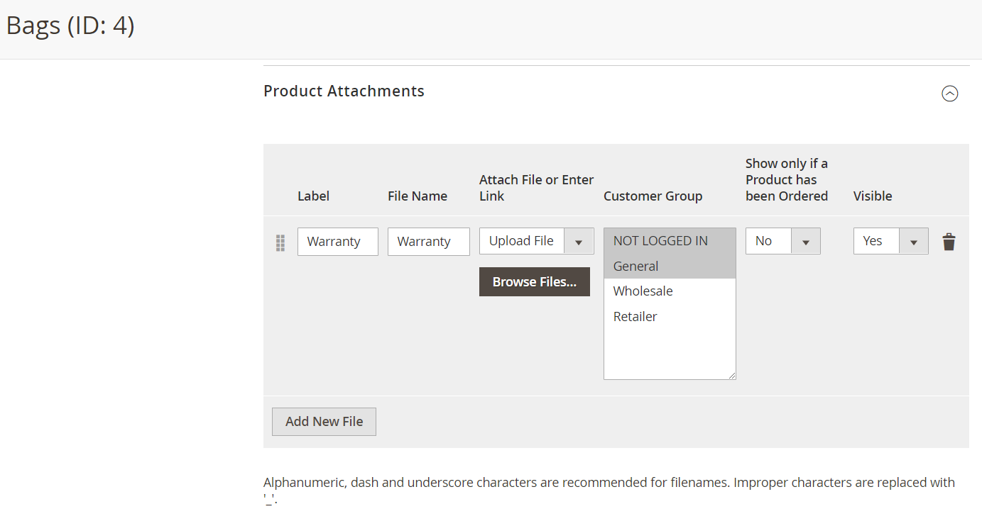This screenshot has height=521, width=982.
Task: Click the 'Show only if a Product has been Ordered' header
Action: [x=786, y=179]
